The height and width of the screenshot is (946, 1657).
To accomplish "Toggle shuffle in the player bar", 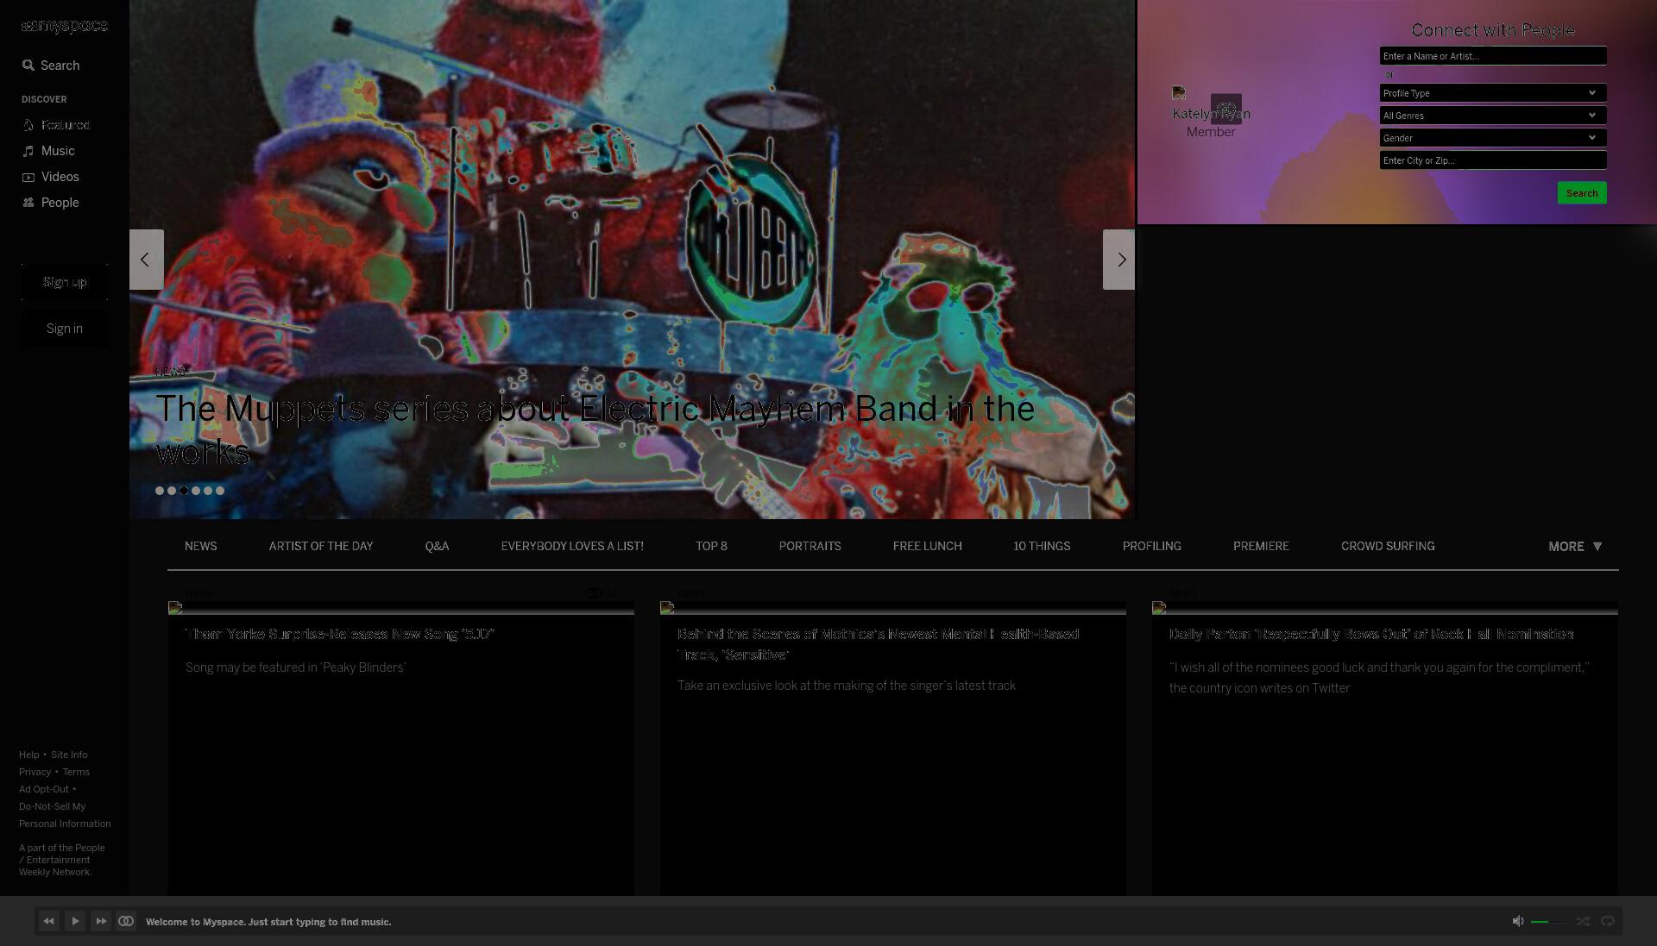I will click(1583, 922).
